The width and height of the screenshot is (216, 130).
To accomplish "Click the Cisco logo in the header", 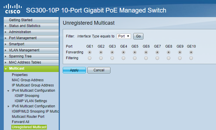I will click(x=12, y=9).
